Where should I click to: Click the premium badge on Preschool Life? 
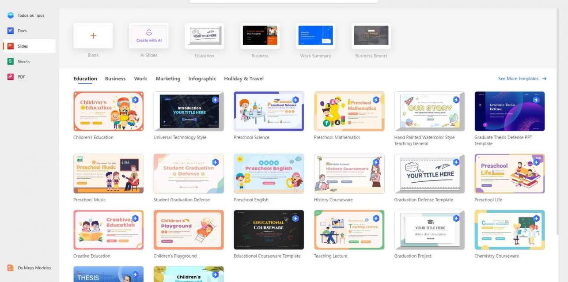tap(537, 162)
